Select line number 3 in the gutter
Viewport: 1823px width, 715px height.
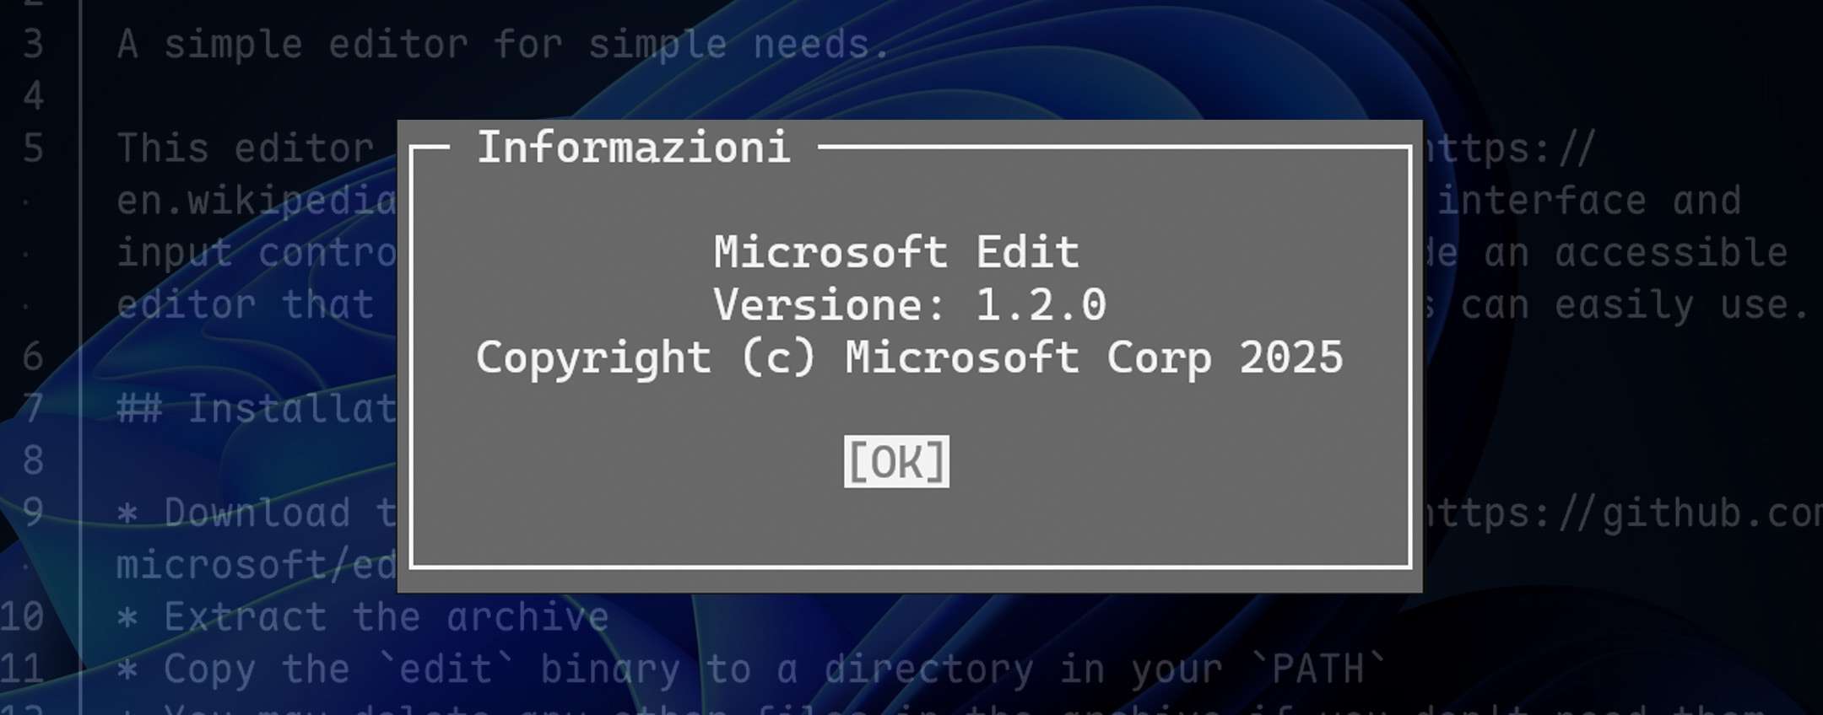[x=33, y=44]
